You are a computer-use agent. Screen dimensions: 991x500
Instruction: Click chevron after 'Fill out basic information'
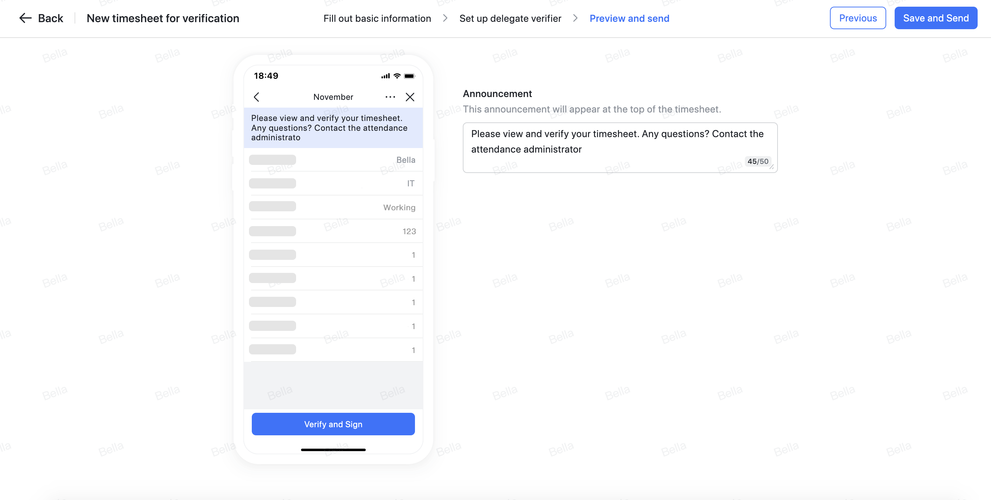coord(446,18)
